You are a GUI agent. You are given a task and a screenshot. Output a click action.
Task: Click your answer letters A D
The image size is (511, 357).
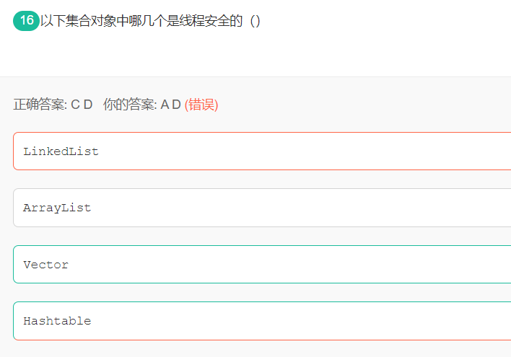171,105
